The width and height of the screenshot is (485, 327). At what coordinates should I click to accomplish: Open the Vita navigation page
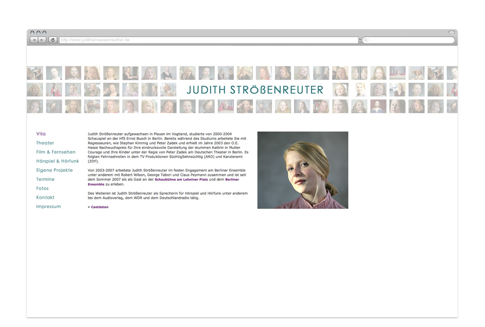(41, 134)
